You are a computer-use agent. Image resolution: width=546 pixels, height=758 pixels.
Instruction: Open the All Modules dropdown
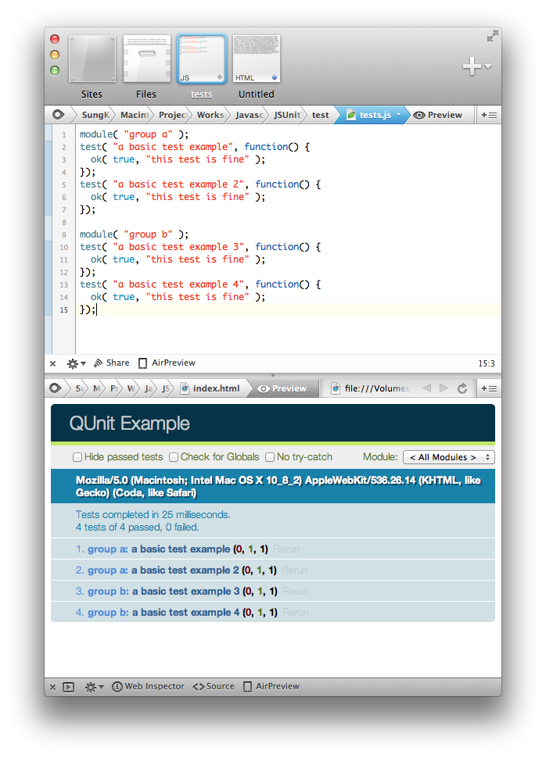click(449, 457)
